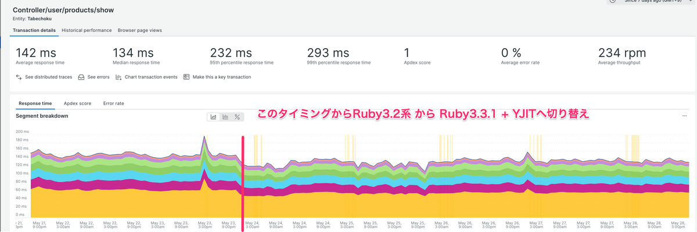Click the 0 % average error rate value

tap(511, 53)
